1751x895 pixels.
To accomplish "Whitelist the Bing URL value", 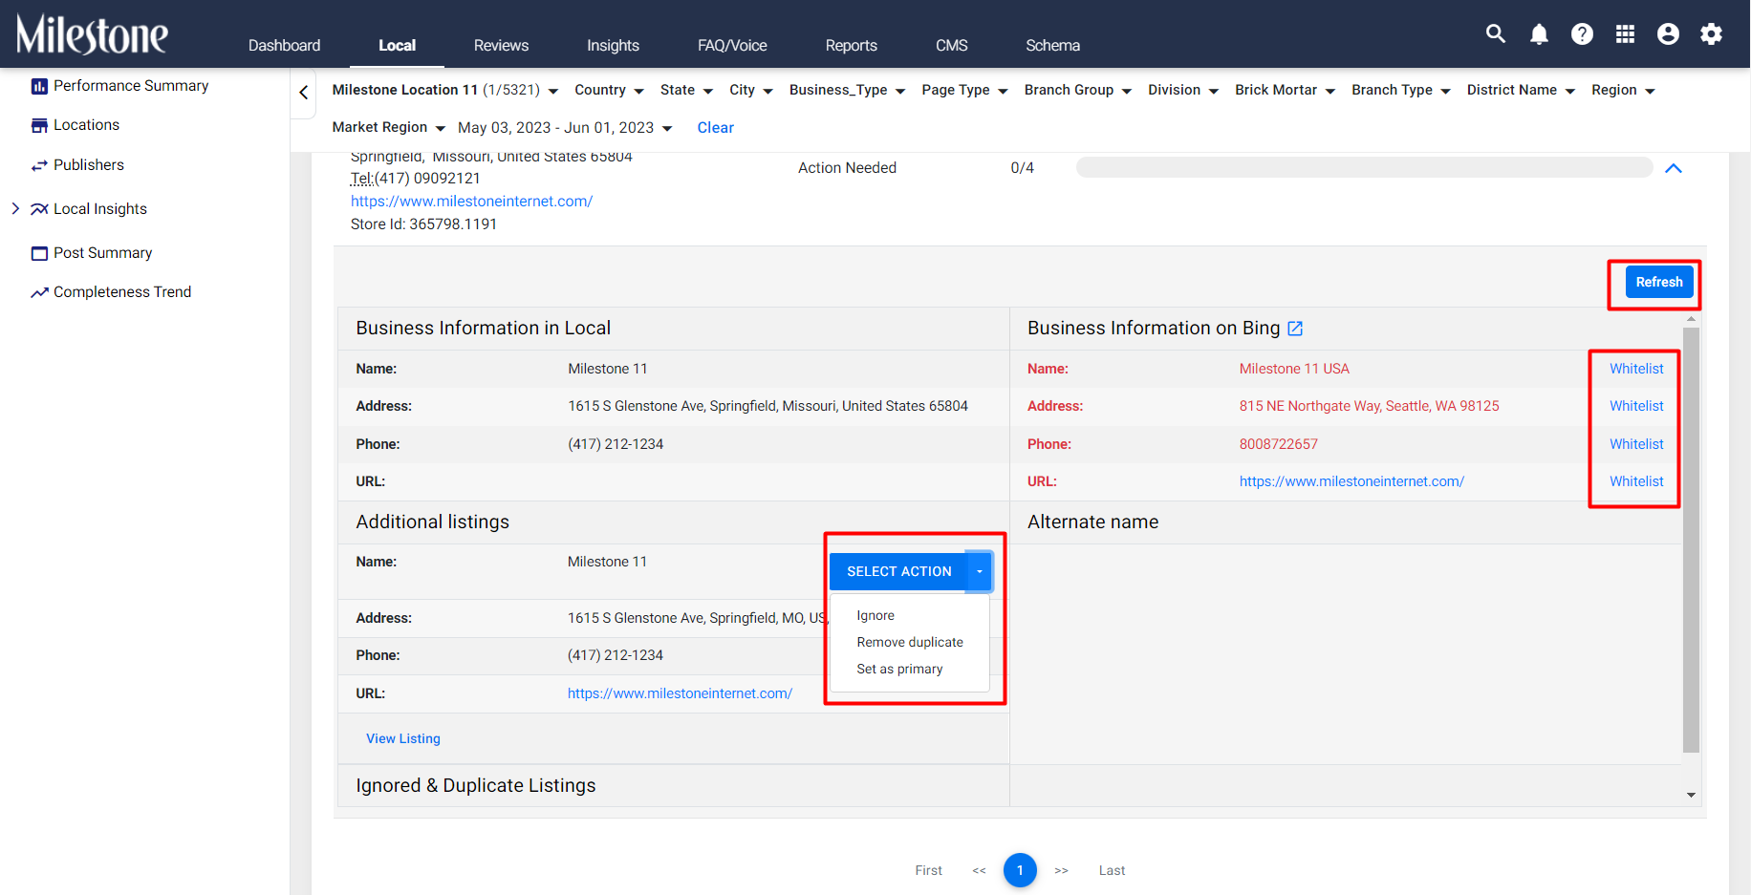I will [1636, 481].
